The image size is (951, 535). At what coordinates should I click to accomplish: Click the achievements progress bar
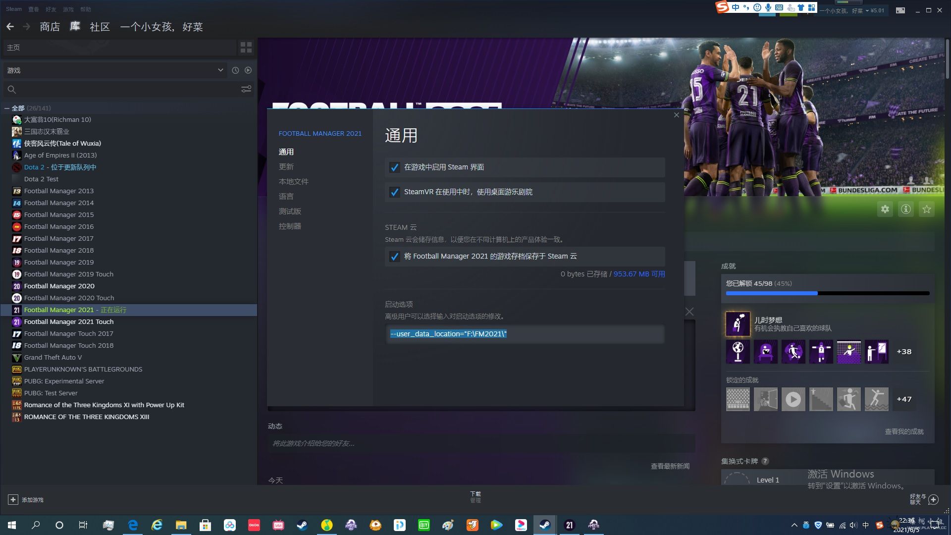(827, 293)
